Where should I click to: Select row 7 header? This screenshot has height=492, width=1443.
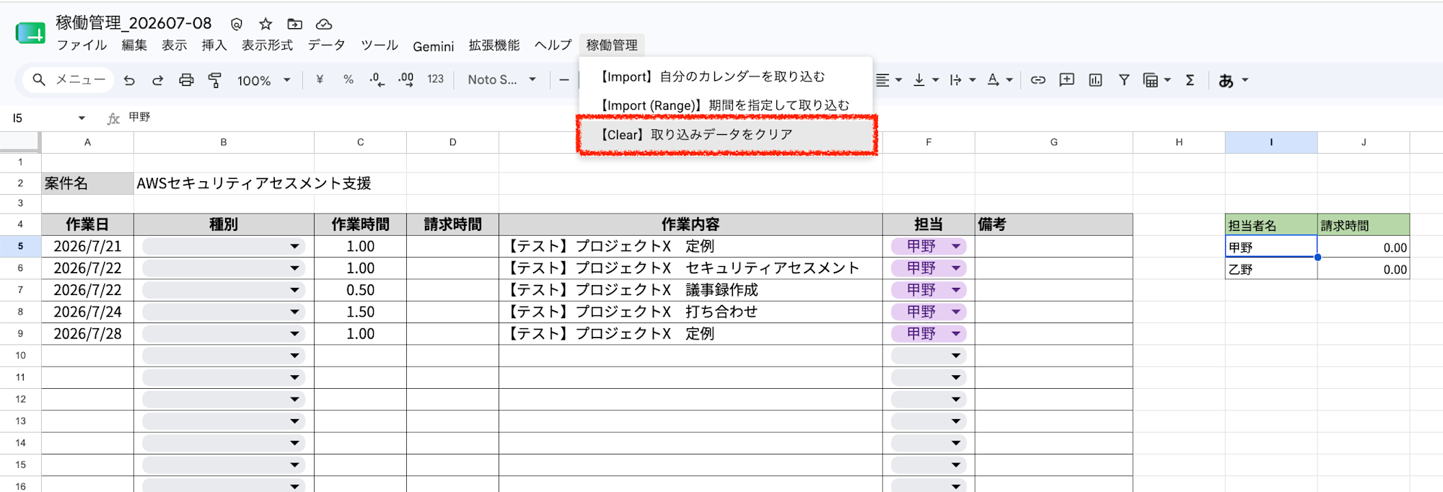[x=20, y=290]
